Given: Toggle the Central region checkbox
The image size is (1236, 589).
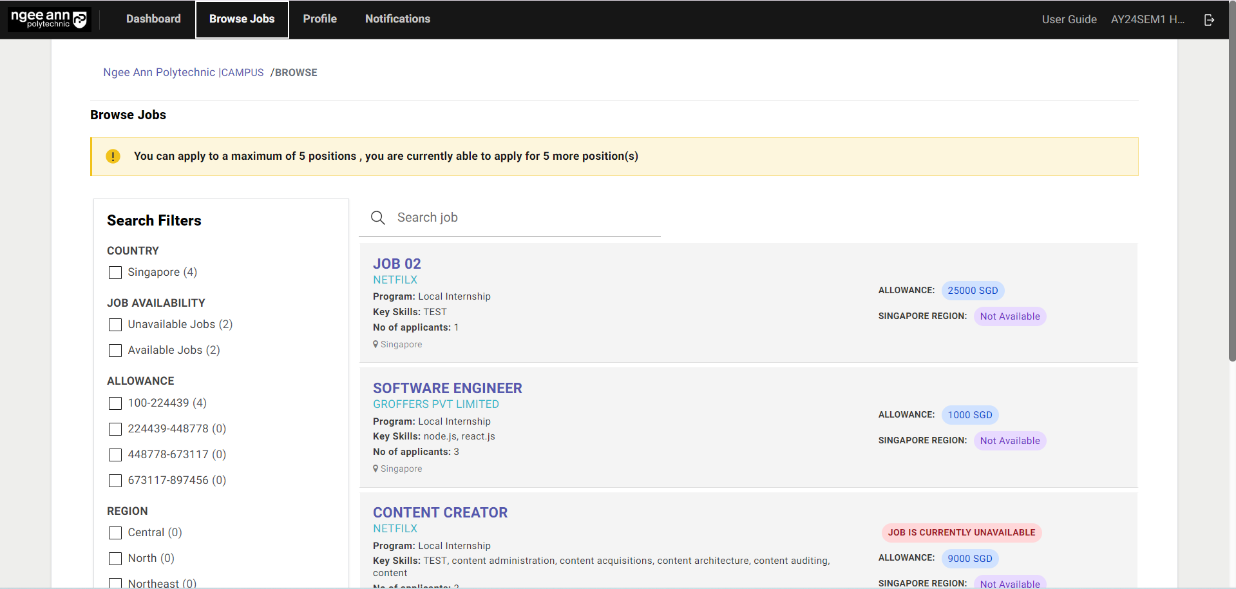Looking at the screenshot, I should pos(115,533).
